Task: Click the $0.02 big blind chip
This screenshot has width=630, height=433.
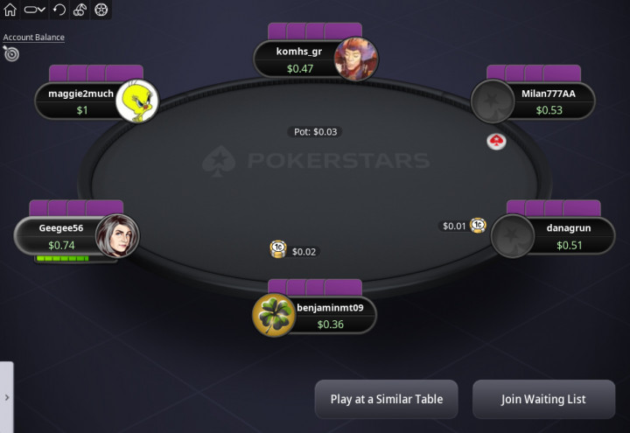Action: pos(278,249)
